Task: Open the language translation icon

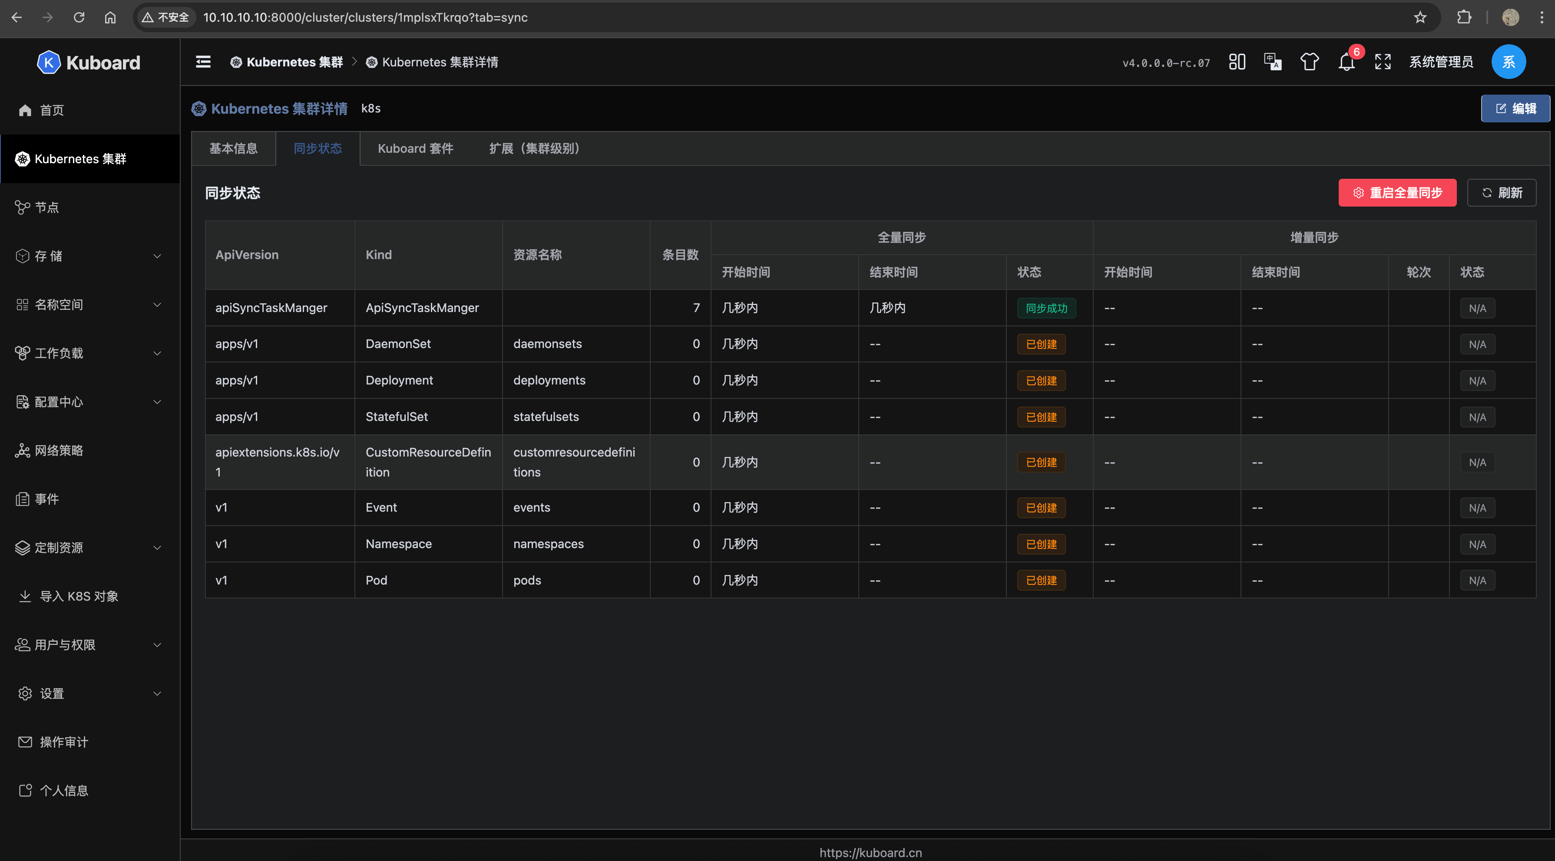Action: coord(1273,62)
